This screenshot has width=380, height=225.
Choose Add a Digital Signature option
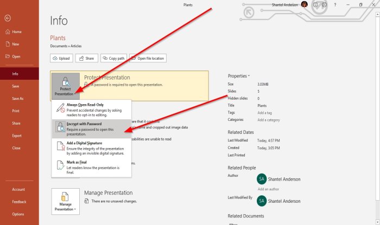point(92,148)
